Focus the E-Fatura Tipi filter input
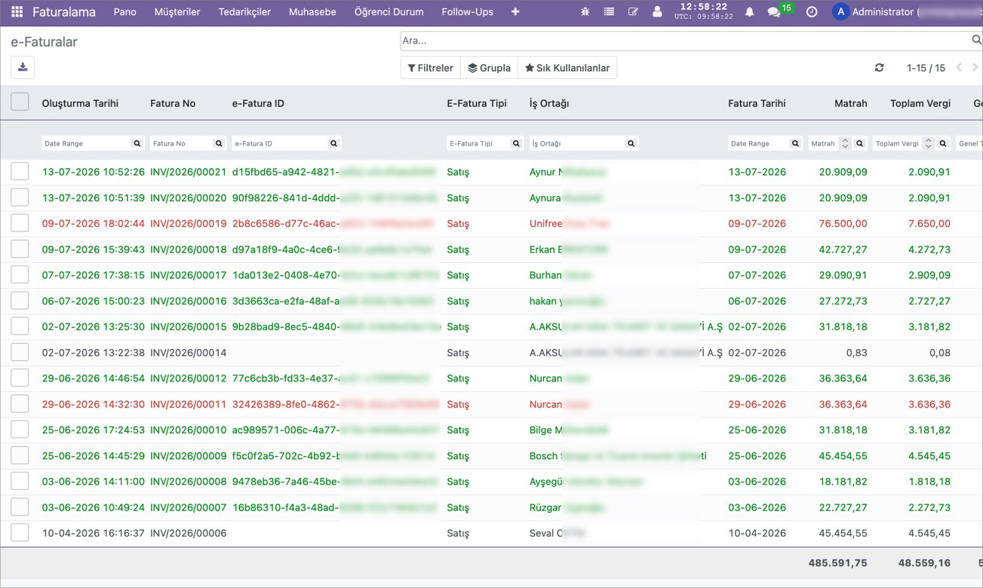983x588 pixels. click(478, 143)
